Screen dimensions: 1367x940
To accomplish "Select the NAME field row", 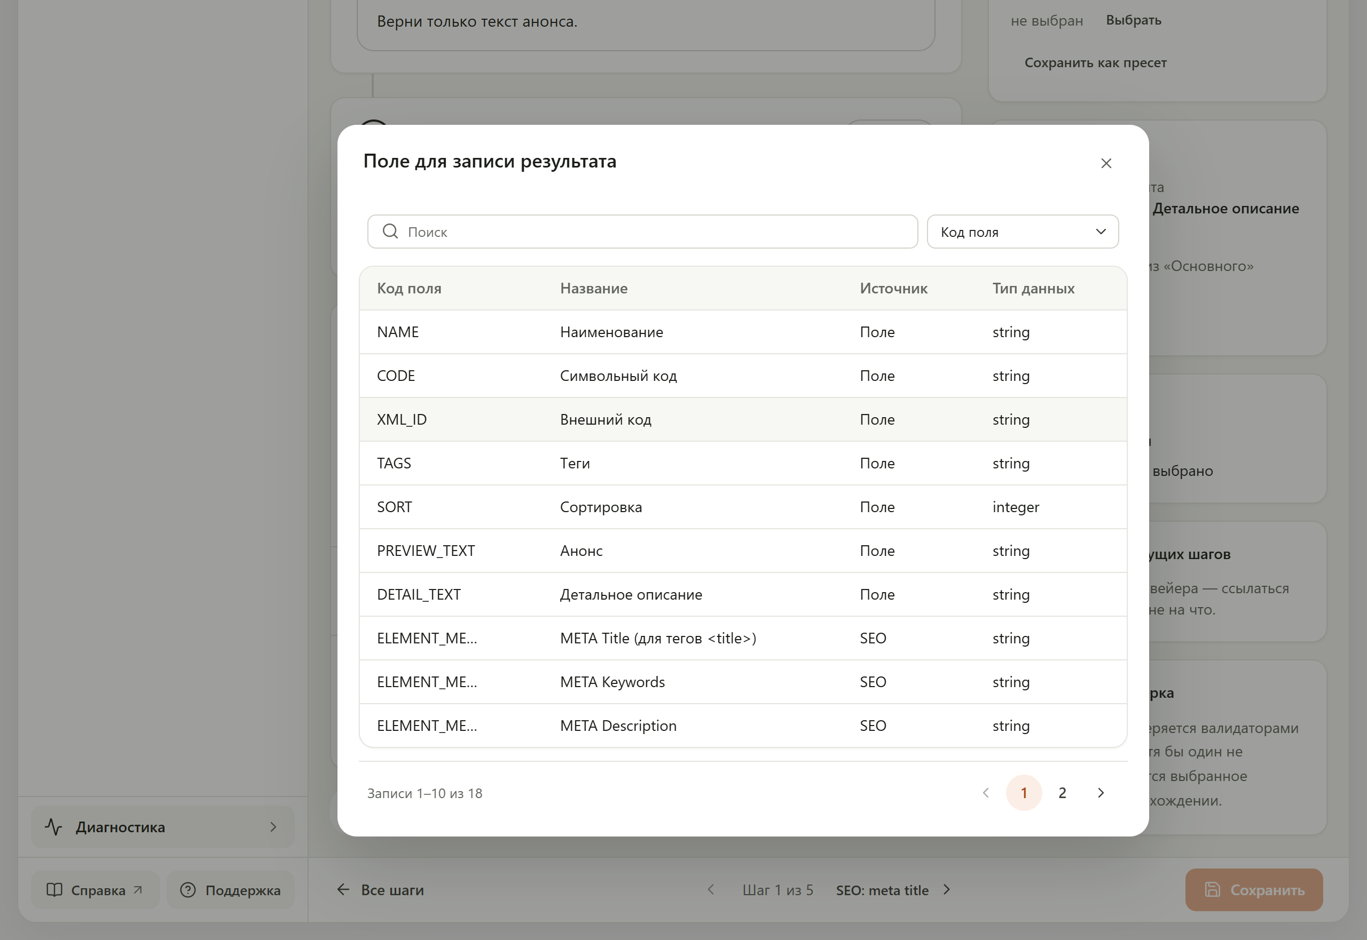I will (743, 332).
